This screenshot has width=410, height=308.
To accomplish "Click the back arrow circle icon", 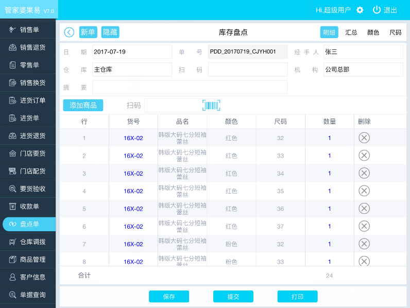I will (69, 32).
